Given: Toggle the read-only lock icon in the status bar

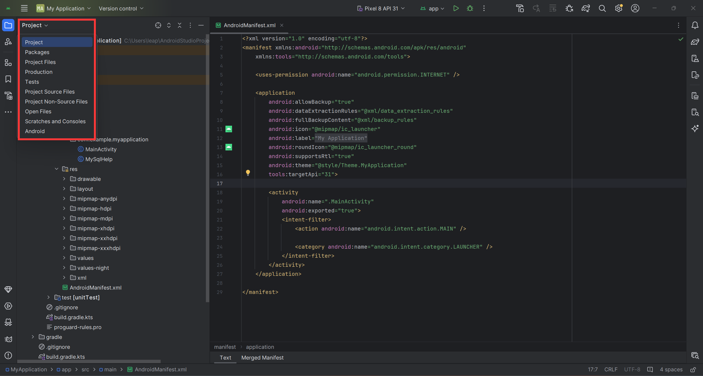Looking at the screenshot, I should pos(693,369).
